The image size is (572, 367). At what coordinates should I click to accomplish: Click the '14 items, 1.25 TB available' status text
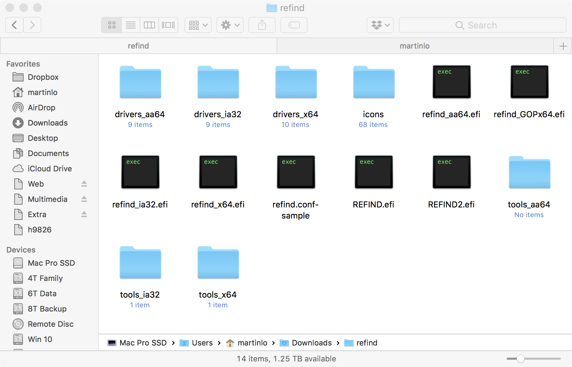[286, 359]
